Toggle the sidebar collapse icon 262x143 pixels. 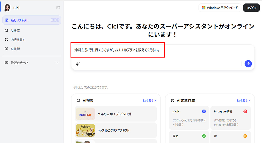tap(58, 8)
